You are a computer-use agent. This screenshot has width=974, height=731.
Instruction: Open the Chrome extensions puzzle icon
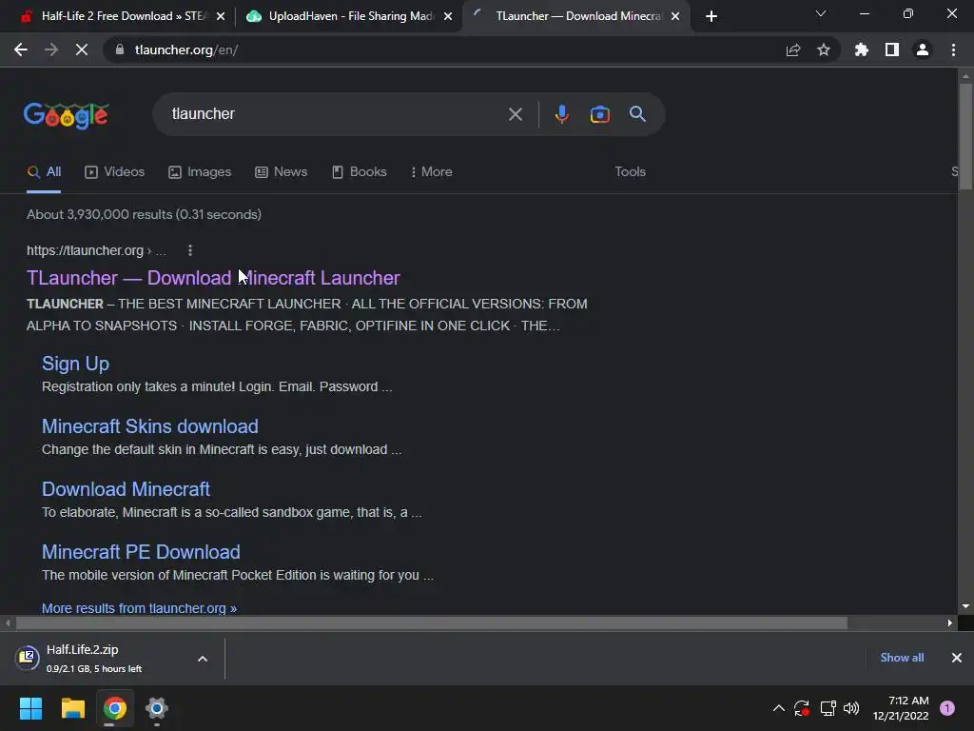[862, 49]
